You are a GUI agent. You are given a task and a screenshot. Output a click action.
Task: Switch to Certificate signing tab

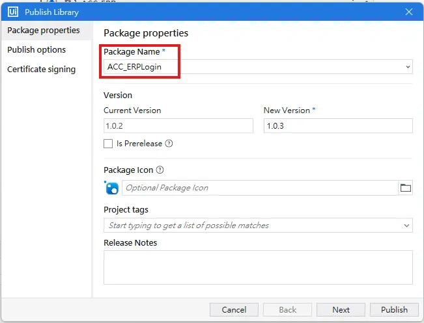tap(41, 70)
